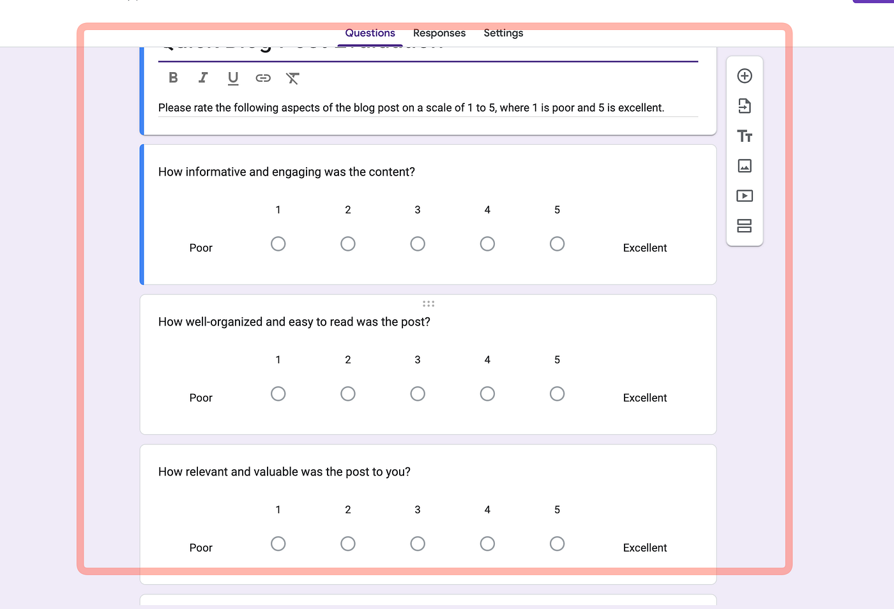The image size is (894, 609).
Task: Select rating 4 for informative content question
Action: (x=487, y=244)
